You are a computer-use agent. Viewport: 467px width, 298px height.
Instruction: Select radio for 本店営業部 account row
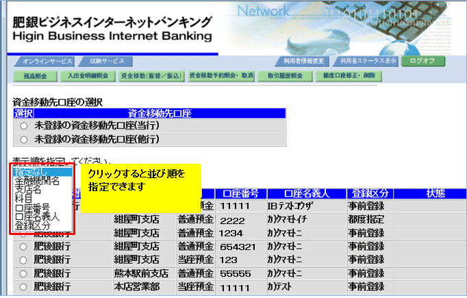[24, 285]
